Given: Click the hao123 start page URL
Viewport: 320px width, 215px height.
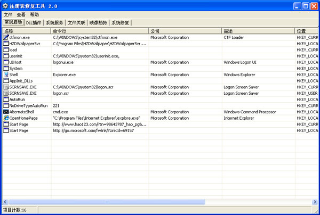Looking at the screenshot, I should pyautogui.click(x=100, y=125).
